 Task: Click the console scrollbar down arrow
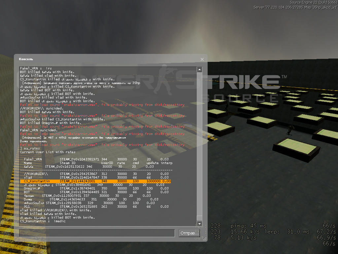click(199, 224)
